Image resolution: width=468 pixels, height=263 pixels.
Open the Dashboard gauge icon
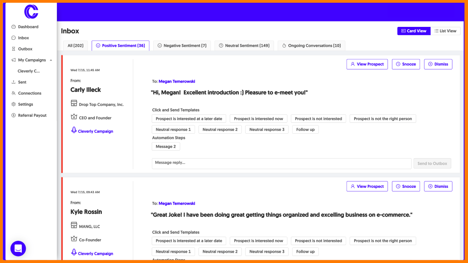tap(14, 27)
